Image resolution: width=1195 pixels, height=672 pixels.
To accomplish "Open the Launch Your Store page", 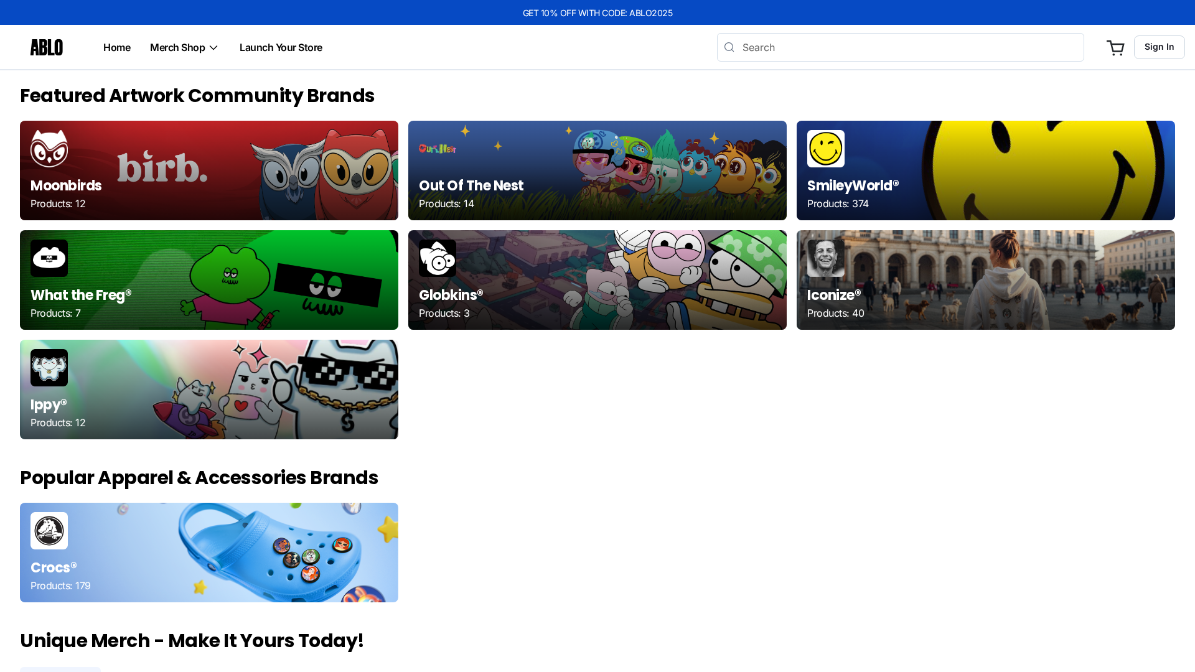I will (281, 47).
